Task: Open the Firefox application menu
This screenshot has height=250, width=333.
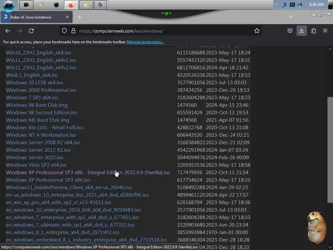Action: 325,31
